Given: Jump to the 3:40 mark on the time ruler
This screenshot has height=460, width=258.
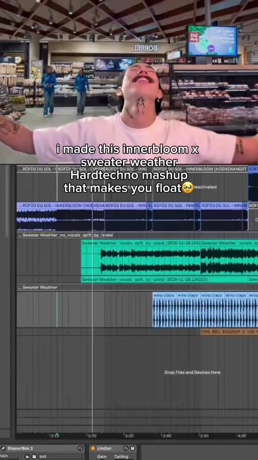Looking at the screenshot, I should pyautogui.click(x=167, y=436).
